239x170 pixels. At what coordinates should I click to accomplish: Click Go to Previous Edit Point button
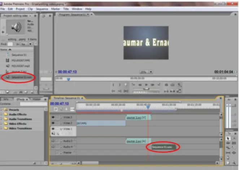[x=133, y=85]
